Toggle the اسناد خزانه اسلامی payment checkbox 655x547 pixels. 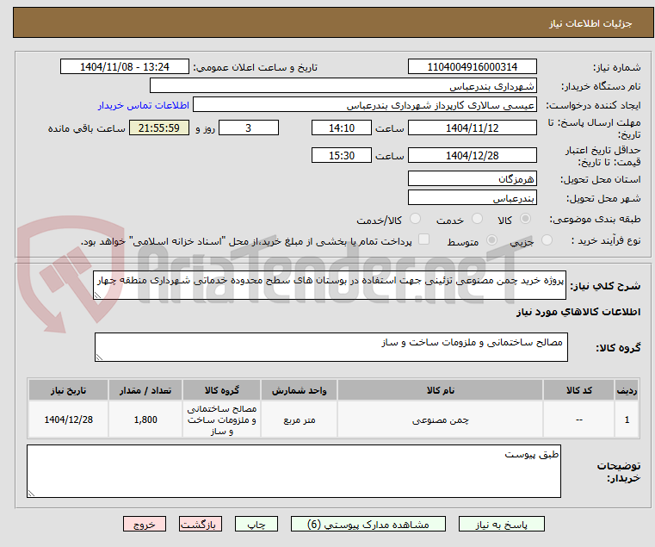coord(423,239)
